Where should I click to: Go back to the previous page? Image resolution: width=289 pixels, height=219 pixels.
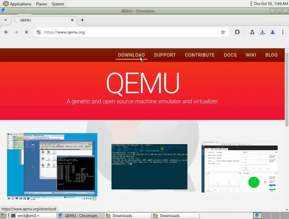[x=6, y=32]
